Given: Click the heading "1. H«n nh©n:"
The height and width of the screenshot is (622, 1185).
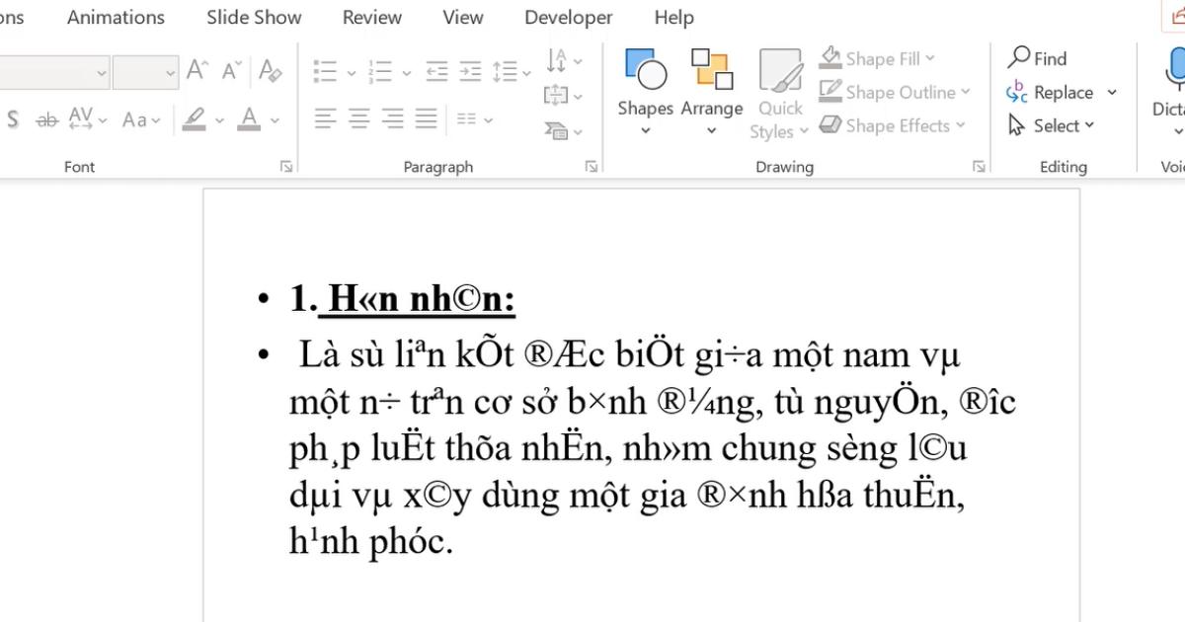Looking at the screenshot, I should (x=403, y=298).
